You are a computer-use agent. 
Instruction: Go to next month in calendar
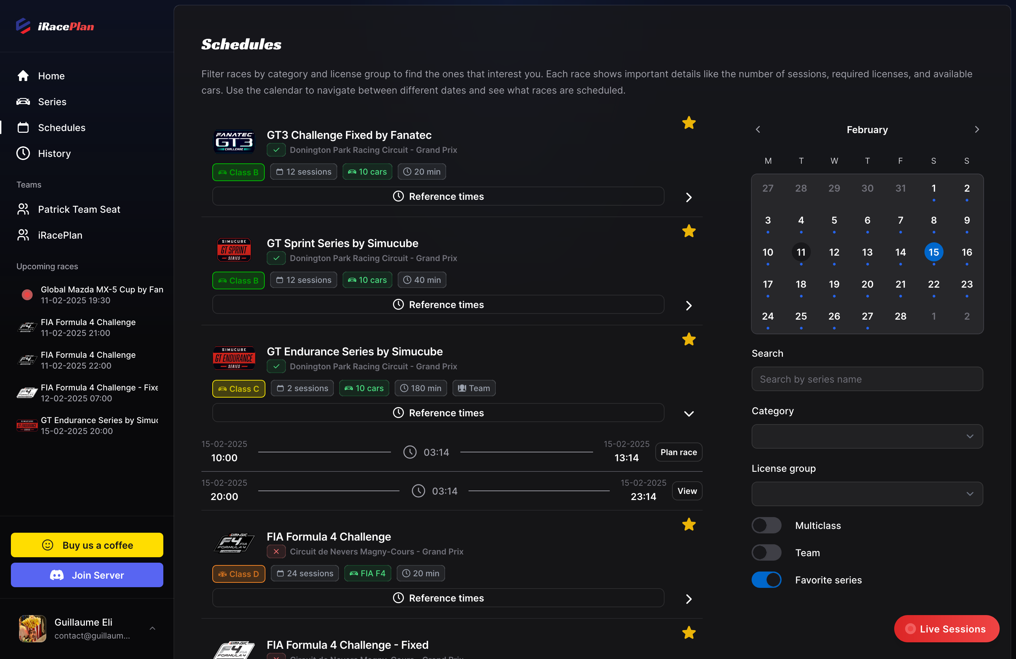pyautogui.click(x=977, y=129)
